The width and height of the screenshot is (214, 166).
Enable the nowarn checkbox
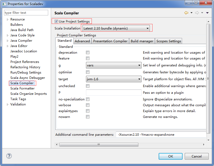coord(88,117)
